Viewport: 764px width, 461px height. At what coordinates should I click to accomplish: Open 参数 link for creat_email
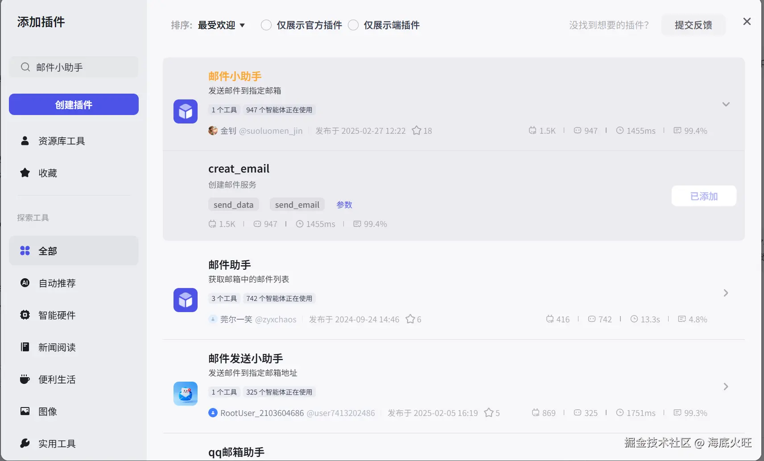344,205
